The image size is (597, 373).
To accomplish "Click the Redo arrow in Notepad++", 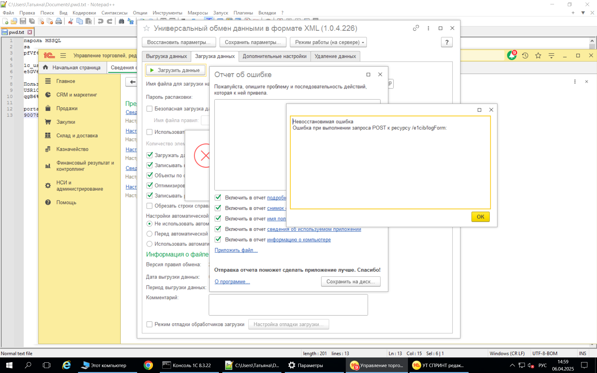I will 109,21.
